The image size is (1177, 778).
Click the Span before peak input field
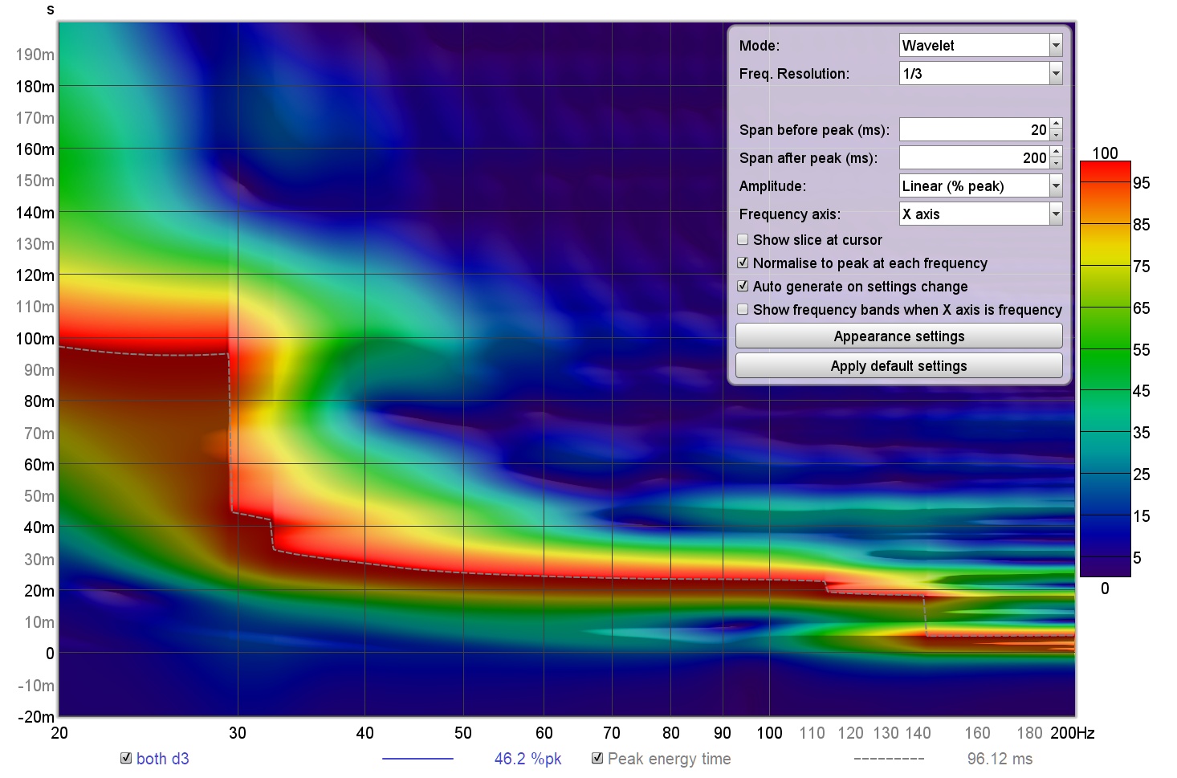[x=974, y=129]
